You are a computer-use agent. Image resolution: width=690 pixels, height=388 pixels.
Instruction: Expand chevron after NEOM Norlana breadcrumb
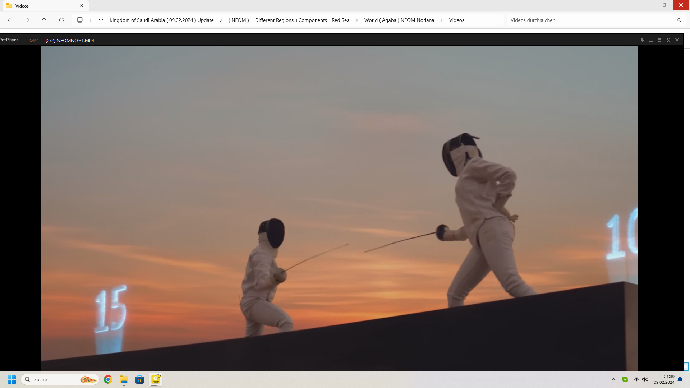442,20
